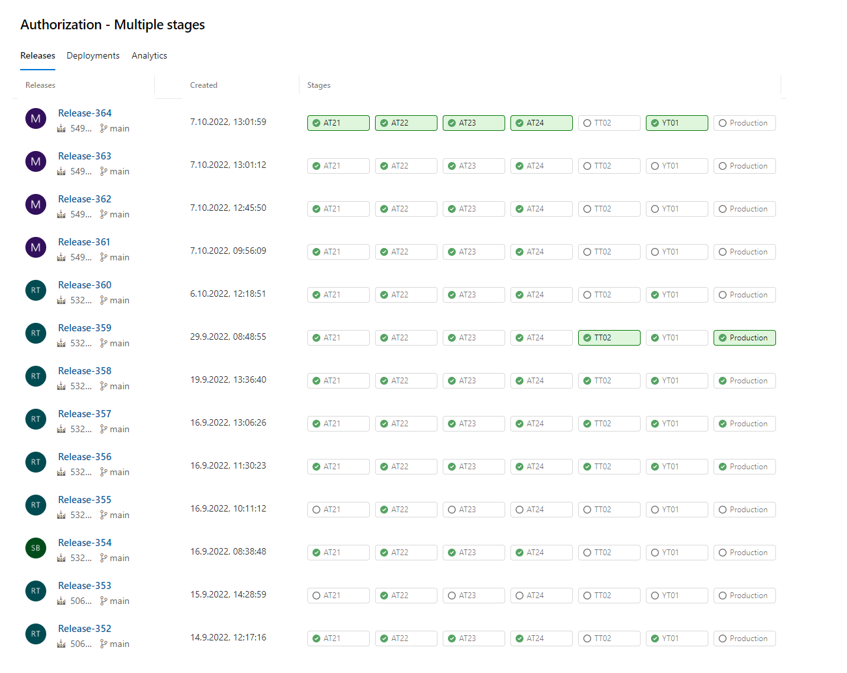Click the purple M avatar of Release-364
The height and width of the screenshot is (673, 847).
[36, 118]
